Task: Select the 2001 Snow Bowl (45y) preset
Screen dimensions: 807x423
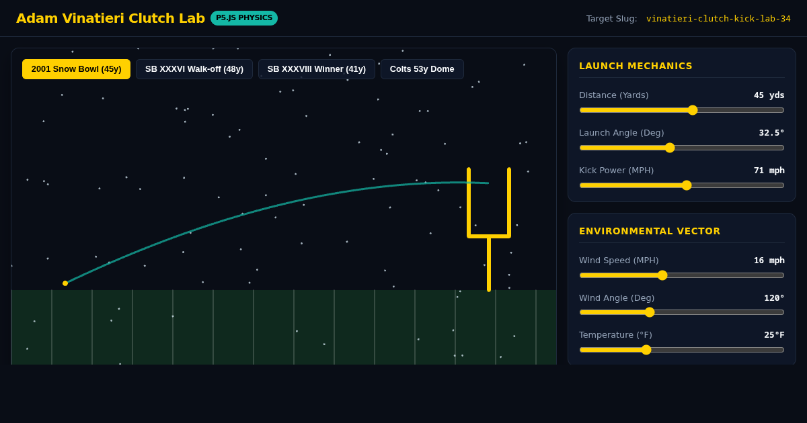Action: pos(76,69)
